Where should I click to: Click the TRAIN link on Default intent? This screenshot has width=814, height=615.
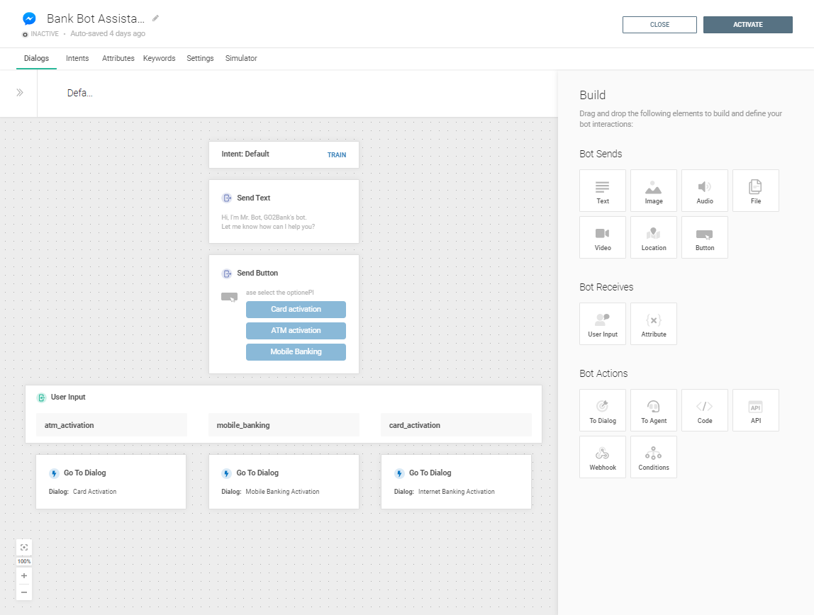(337, 154)
